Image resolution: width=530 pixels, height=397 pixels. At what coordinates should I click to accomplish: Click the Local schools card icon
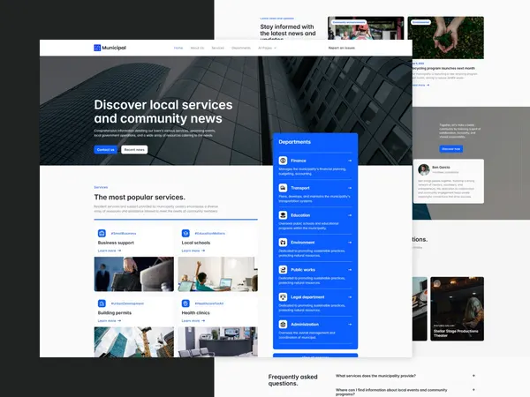tap(185, 233)
